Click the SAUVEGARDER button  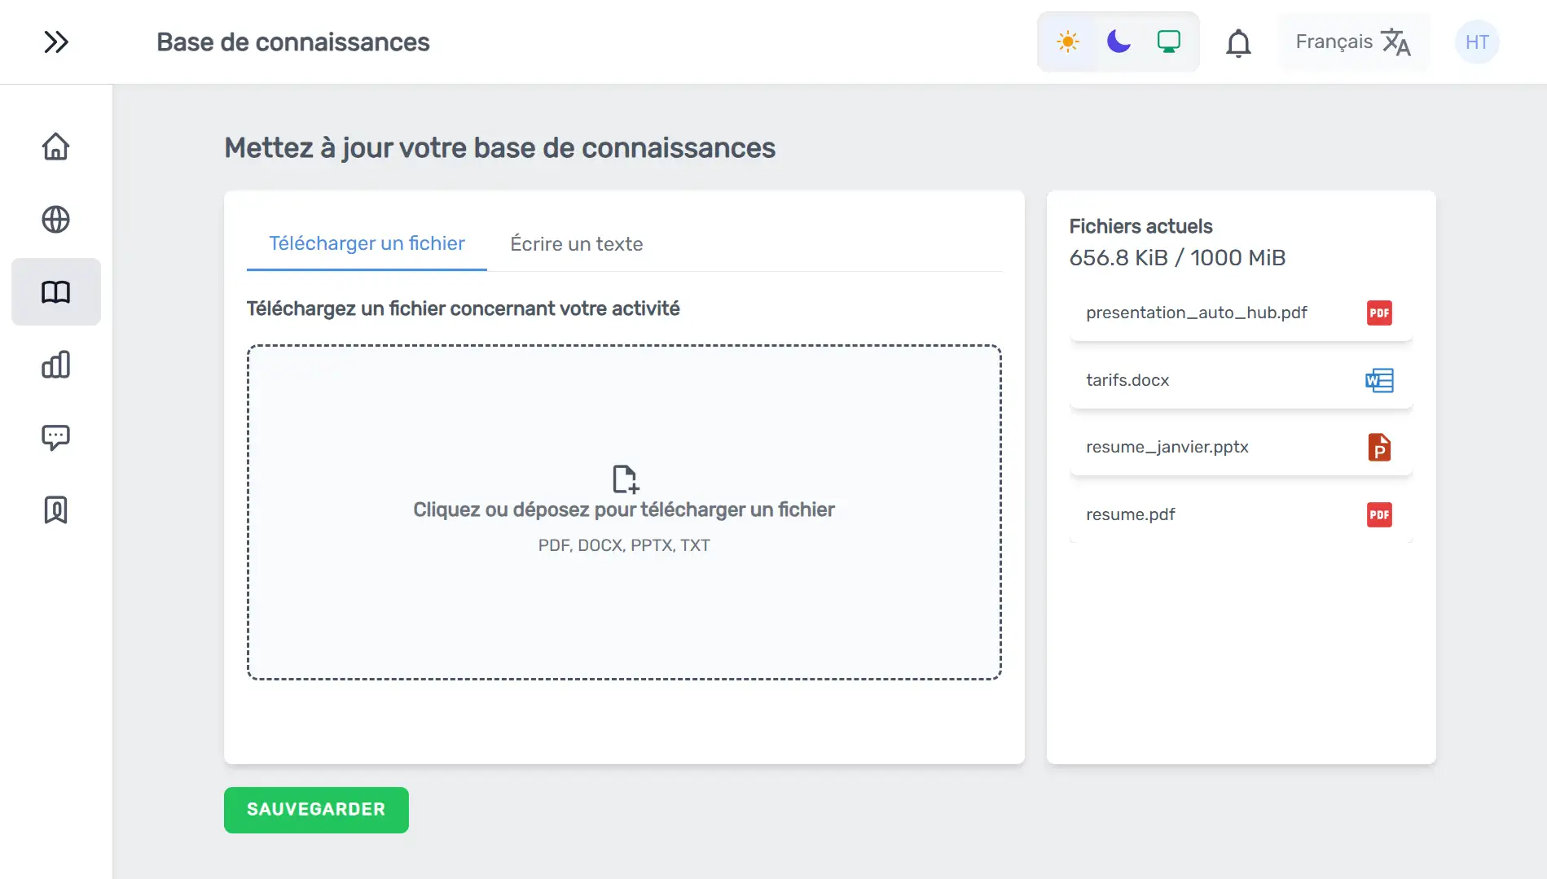316,810
